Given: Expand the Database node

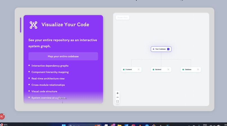Looking at the screenshot, I should click(x=198, y=69).
